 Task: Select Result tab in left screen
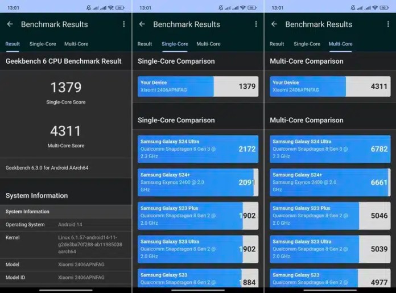click(x=13, y=44)
